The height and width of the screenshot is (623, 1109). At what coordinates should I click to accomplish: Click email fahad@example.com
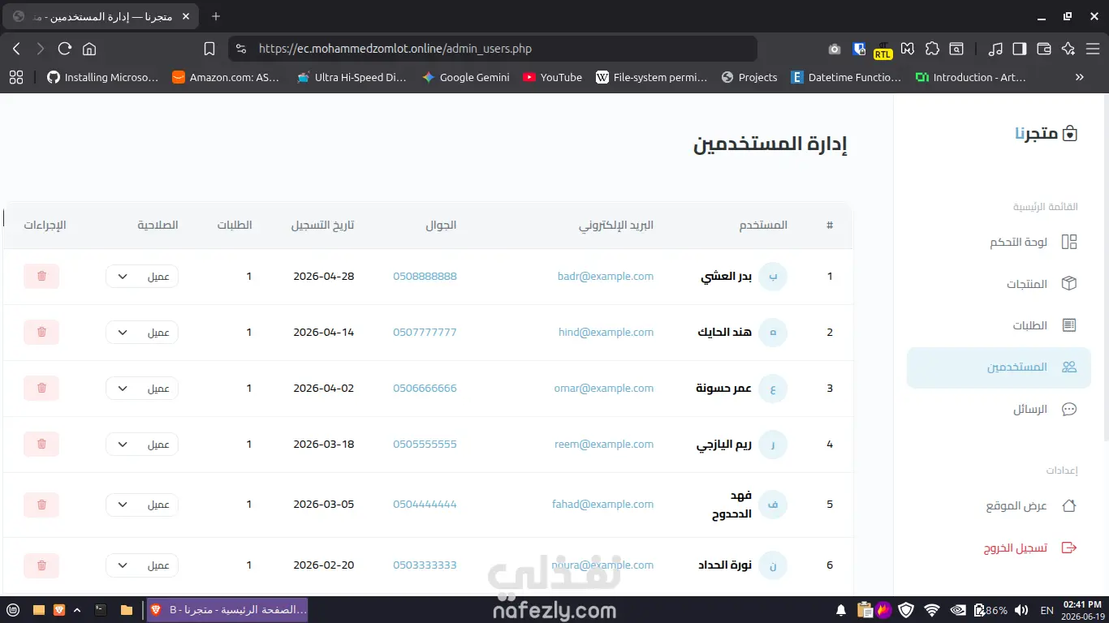pyautogui.click(x=603, y=505)
